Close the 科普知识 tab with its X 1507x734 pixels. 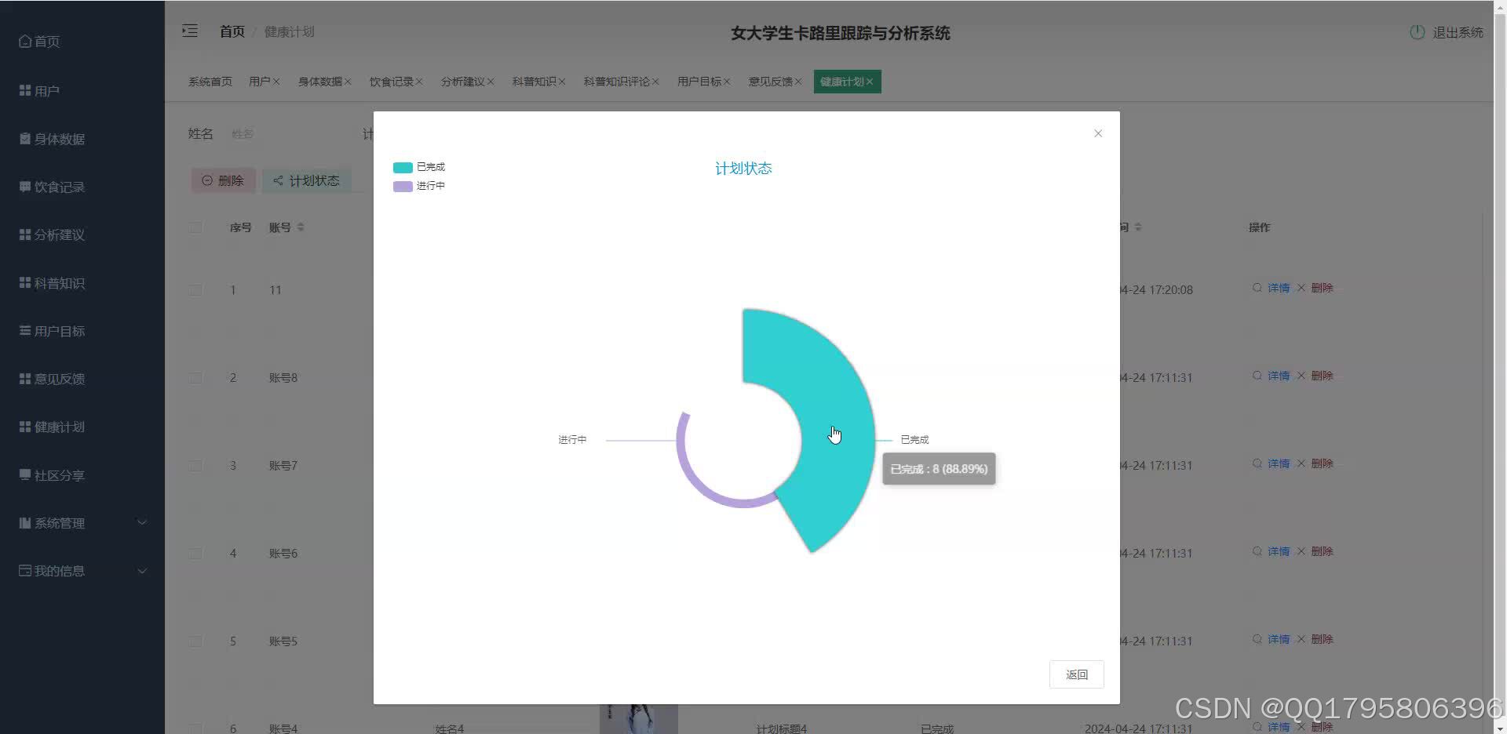[562, 82]
